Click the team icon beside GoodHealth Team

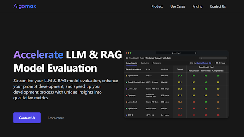pyautogui.click(x=127, y=58)
